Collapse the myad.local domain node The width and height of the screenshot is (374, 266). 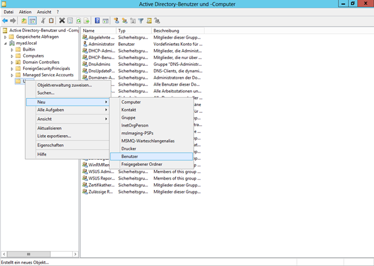[5, 43]
